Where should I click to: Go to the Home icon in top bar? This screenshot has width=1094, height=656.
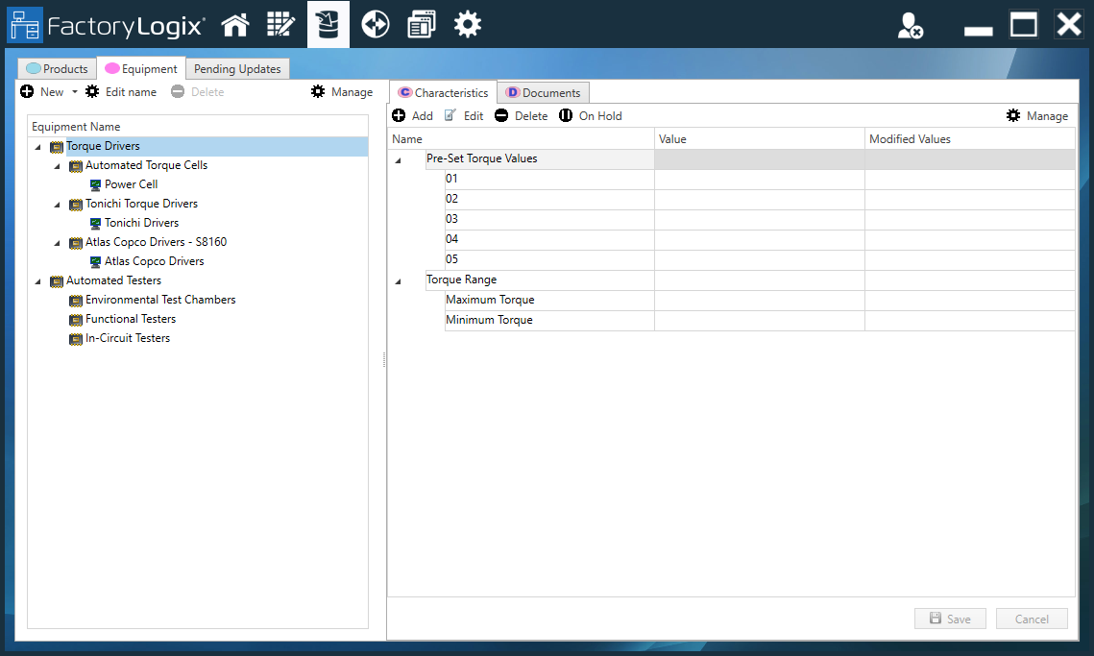click(x=235, y=25)
